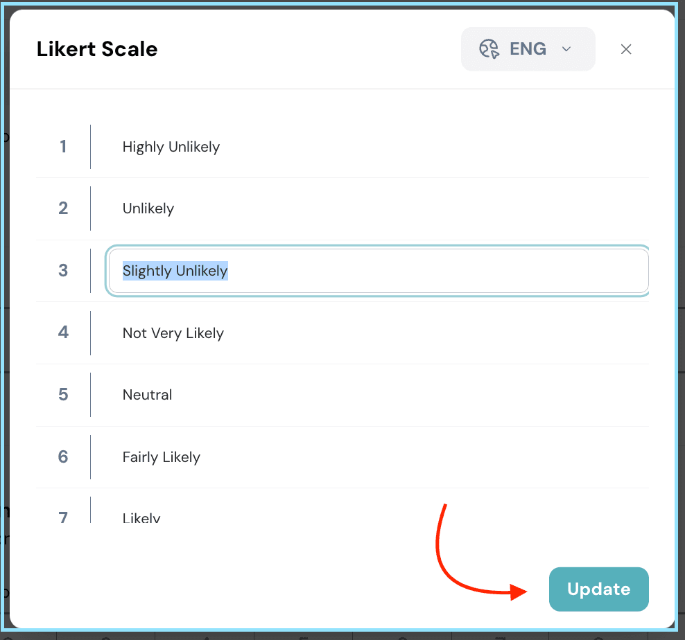Select the Not Very Likely label

click(x=173, y=333)
